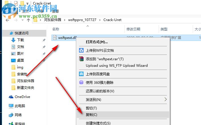
Task: Click the folder icon in address bar
Action: [x=35, y=20]
